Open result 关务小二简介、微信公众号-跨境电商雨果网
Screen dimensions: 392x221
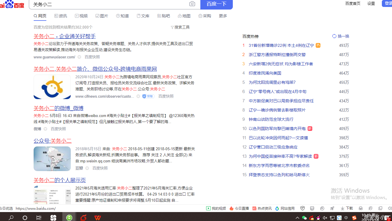[95, 69]
